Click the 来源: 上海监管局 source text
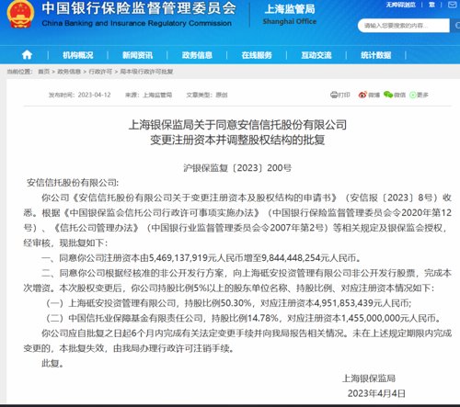460x407 pixels. [x=148, y=95]
